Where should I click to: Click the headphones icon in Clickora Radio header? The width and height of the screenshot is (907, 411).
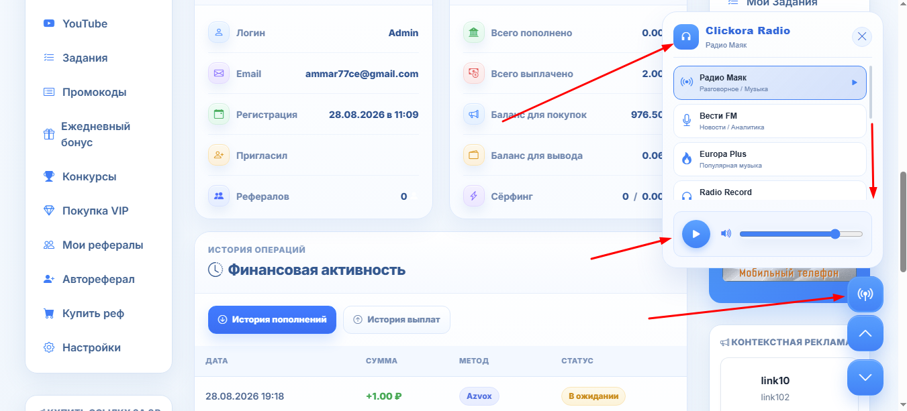[x=686, y=37]
